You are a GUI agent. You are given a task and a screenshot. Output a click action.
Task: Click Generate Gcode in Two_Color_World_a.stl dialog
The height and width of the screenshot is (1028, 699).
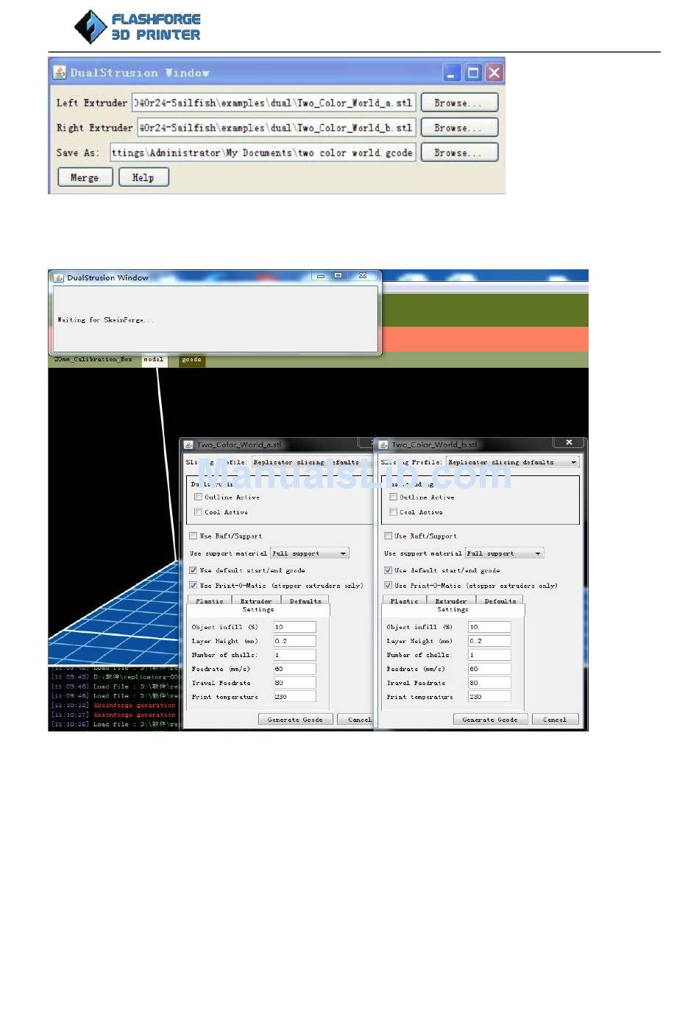[x=295, y=720]
